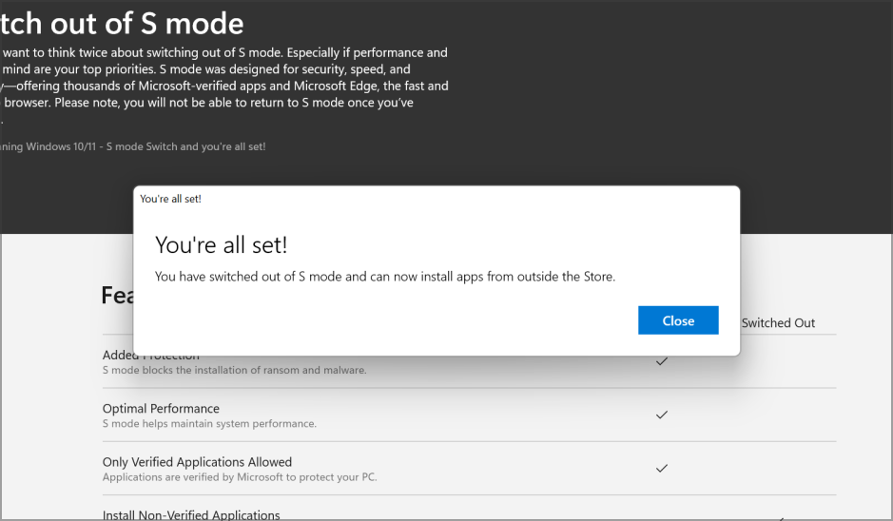The image size is (893, 521).
Task: Click "S mode helps maintain system performance" text
Action: click(x=209, y=423)
